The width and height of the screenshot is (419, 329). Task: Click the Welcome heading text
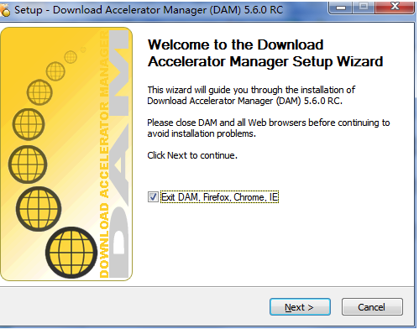pyautogui.click(x=265, y=53)
